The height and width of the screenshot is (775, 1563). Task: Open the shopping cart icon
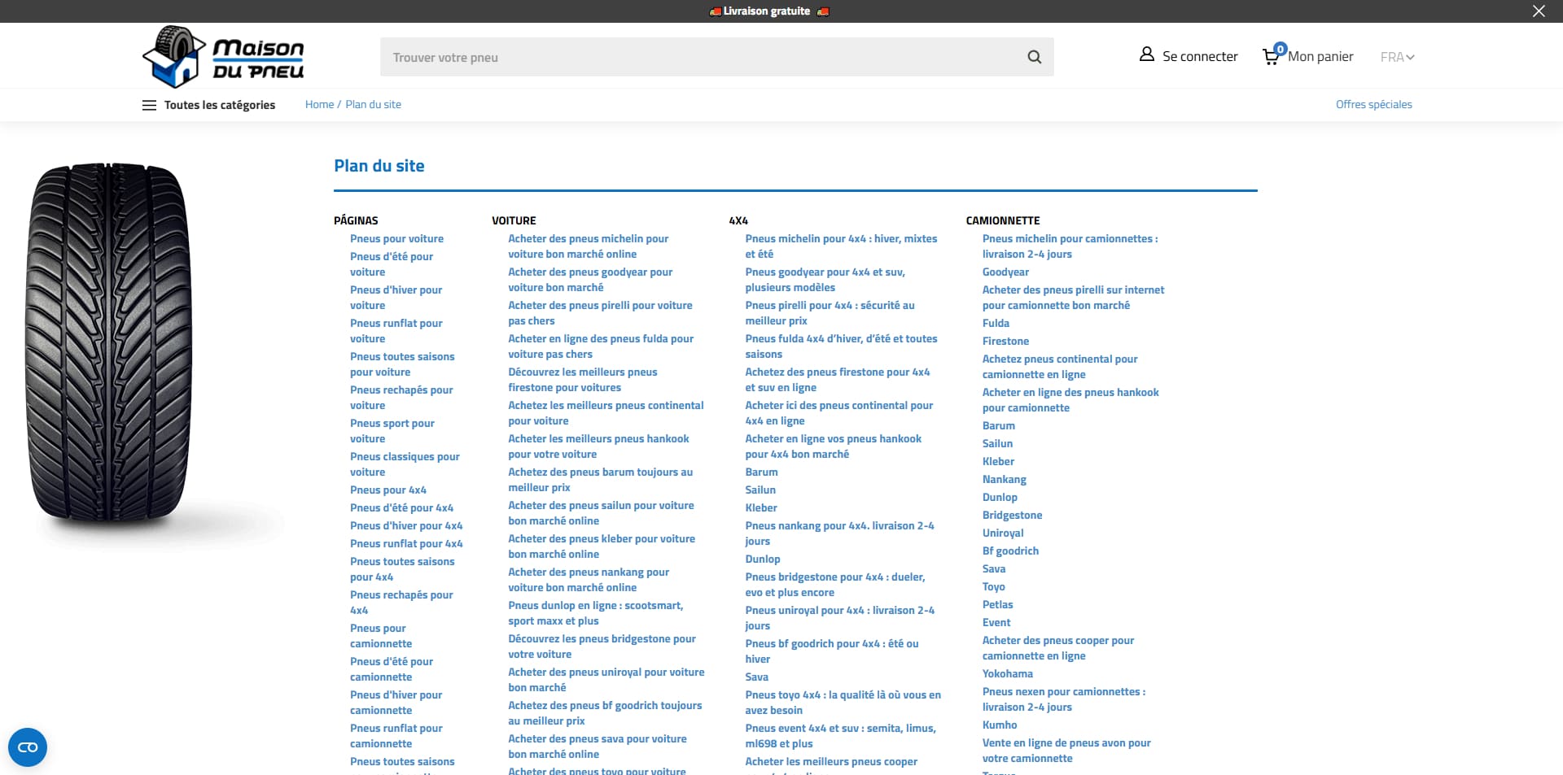(x=1271, y=56)
